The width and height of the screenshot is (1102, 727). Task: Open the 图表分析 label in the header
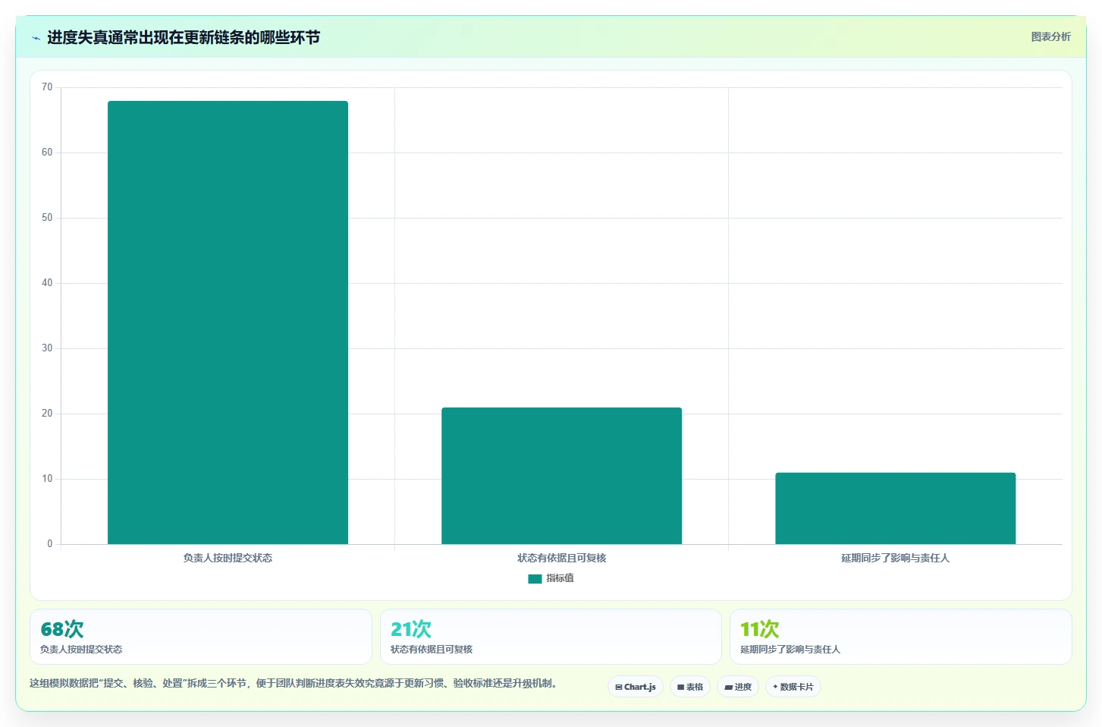[1050, 36]
